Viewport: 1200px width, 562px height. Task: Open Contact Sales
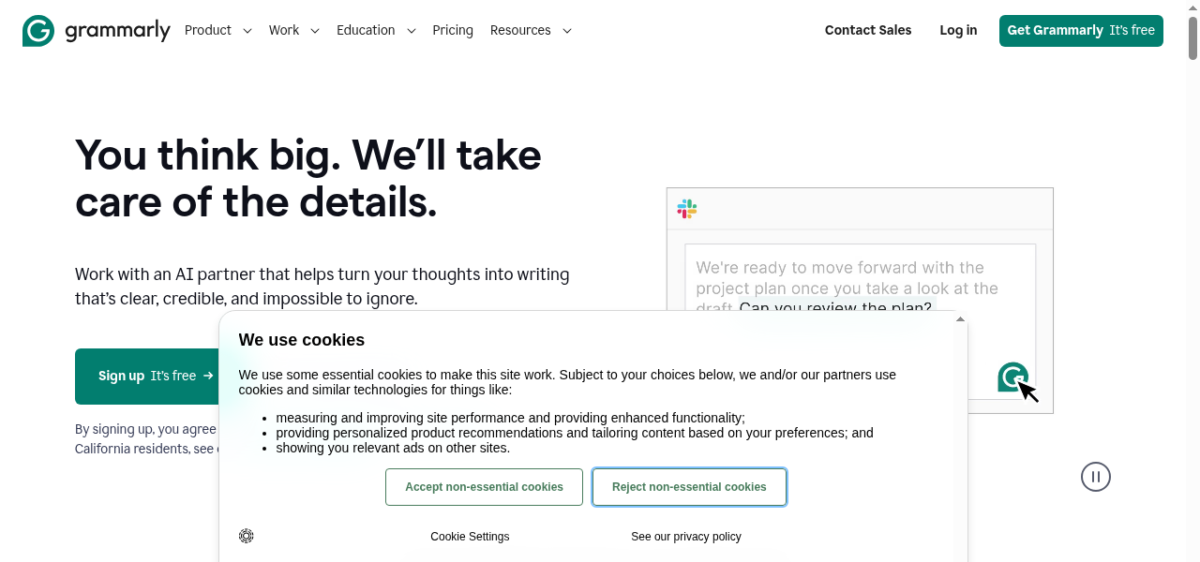click(867, 30)
